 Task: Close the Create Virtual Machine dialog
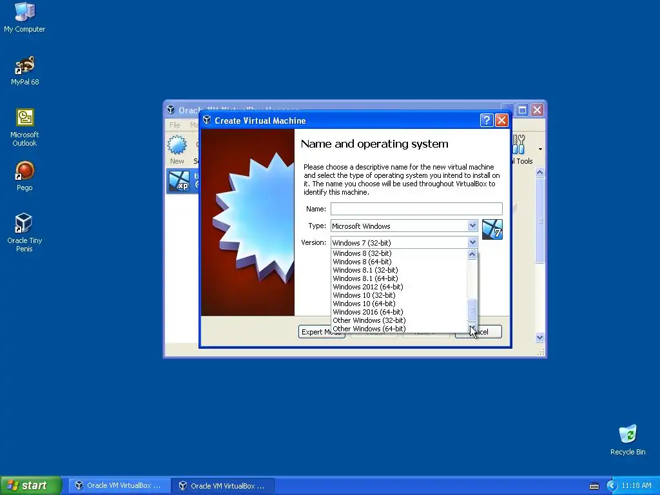pyautogui.click(x=501, y=121)
